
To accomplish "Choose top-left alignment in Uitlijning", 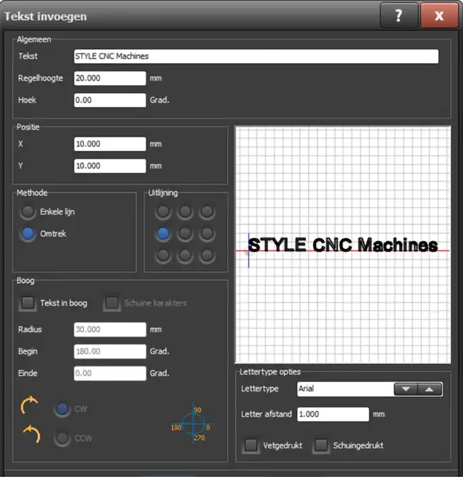I will (x=163, y=211).
